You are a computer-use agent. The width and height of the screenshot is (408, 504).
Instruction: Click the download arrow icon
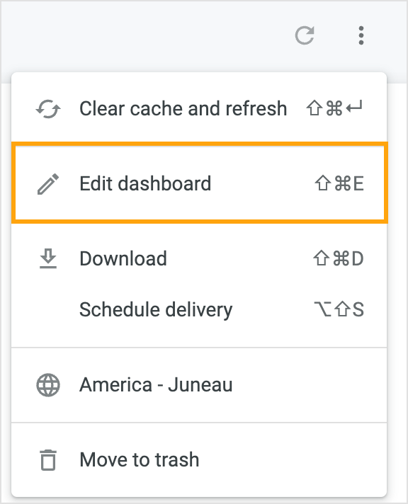(x=48, y=258)
